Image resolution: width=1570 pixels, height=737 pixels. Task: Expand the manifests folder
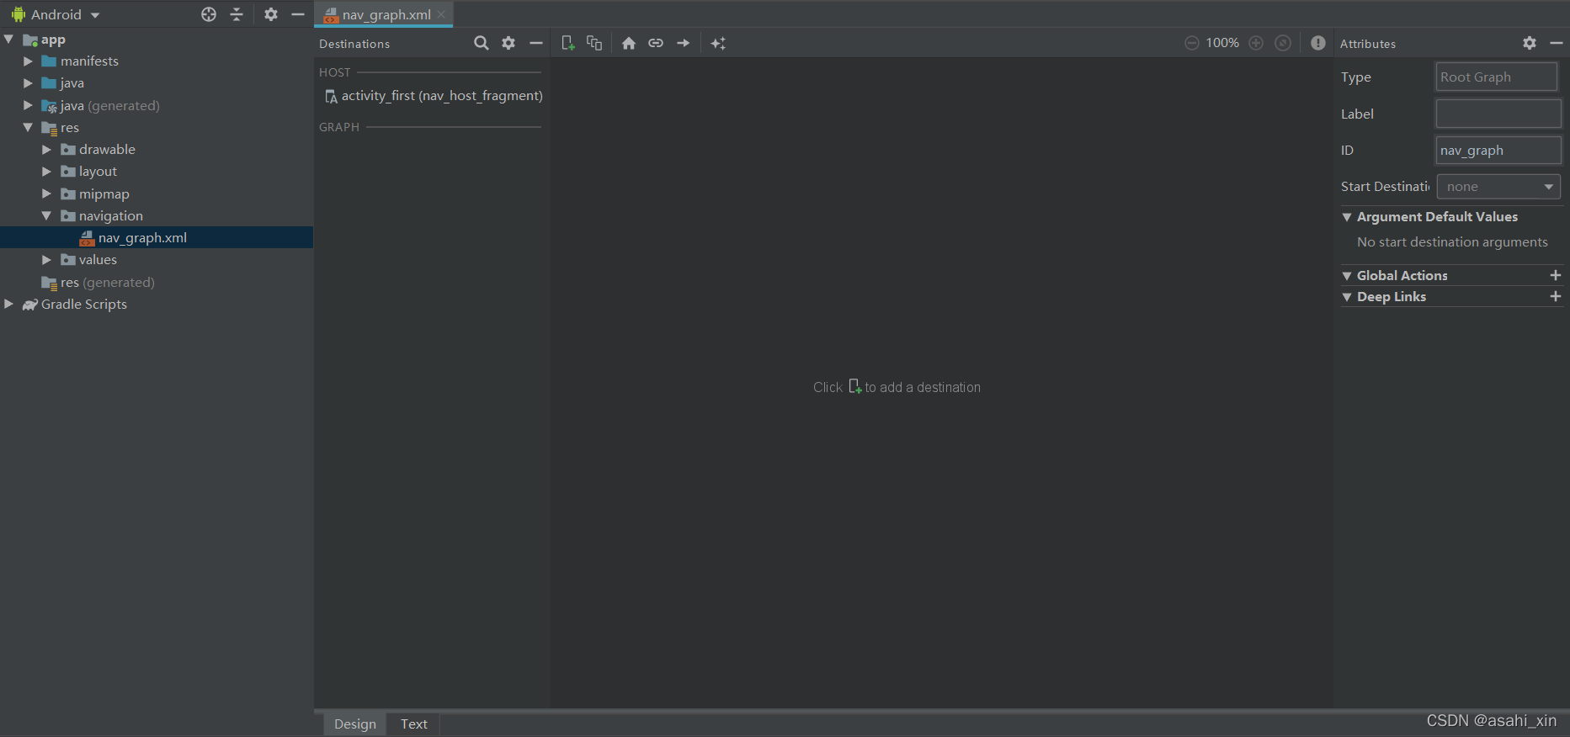coord(28,61)
